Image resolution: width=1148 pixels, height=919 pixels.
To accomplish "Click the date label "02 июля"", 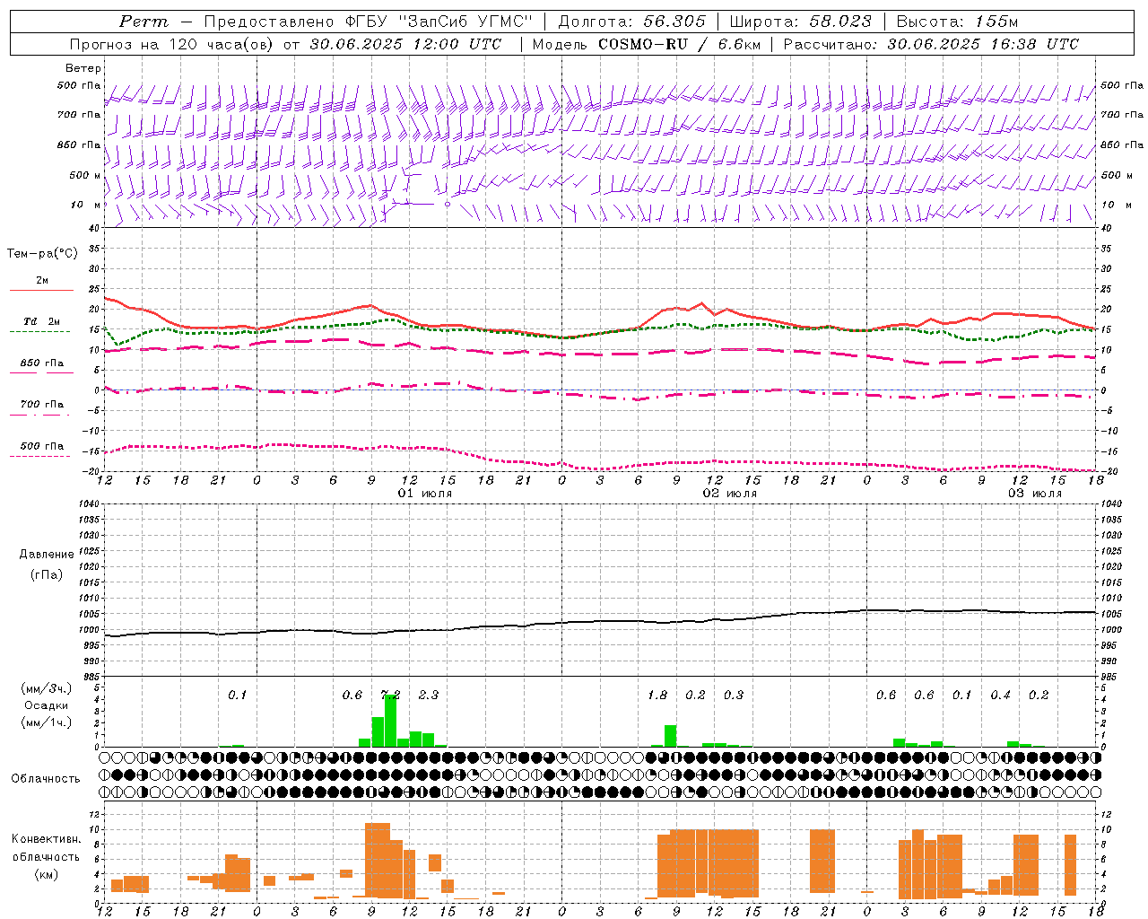I will (730, 494).
